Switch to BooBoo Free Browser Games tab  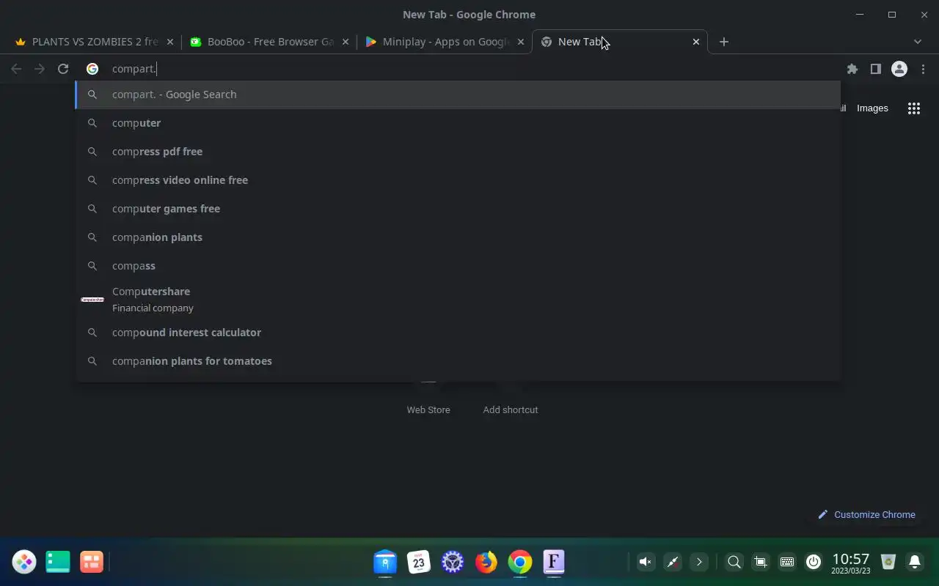268,42
